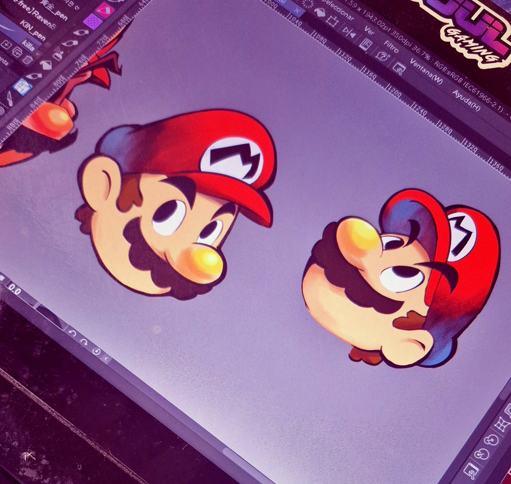Select the KIN_pen sub tool

pos(33,31)
